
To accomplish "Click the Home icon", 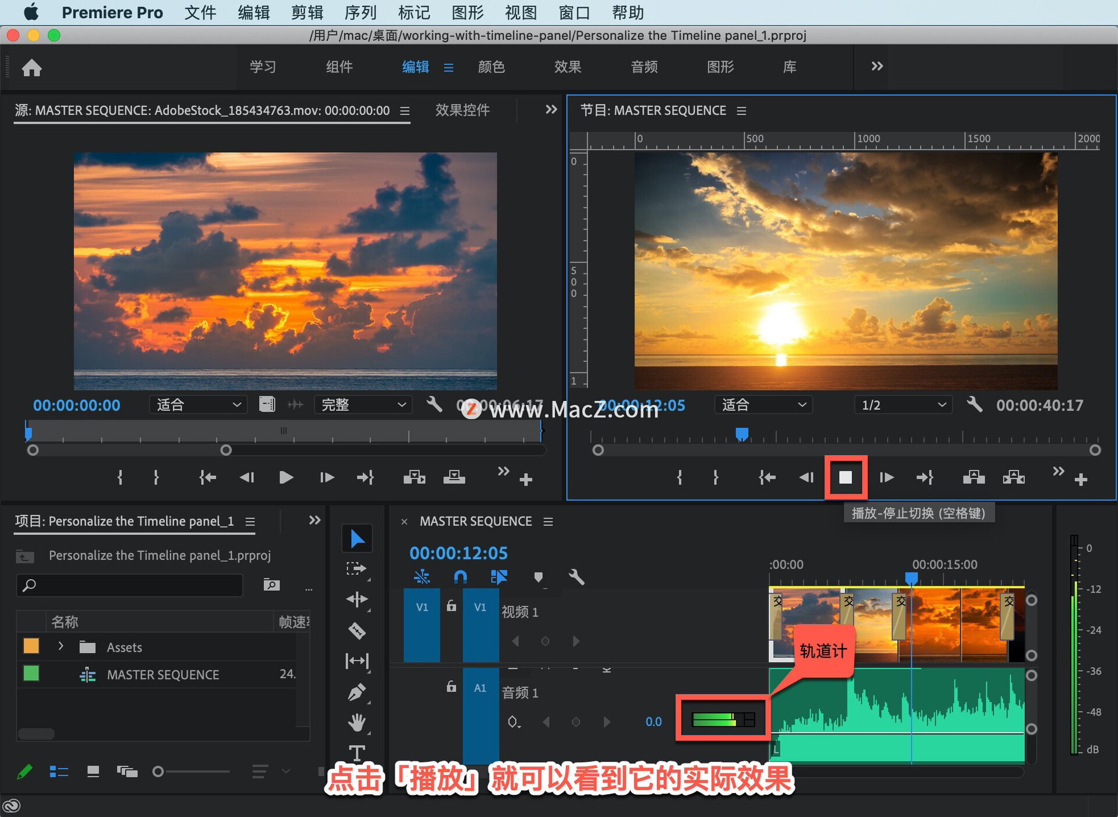I will point(32,68).
